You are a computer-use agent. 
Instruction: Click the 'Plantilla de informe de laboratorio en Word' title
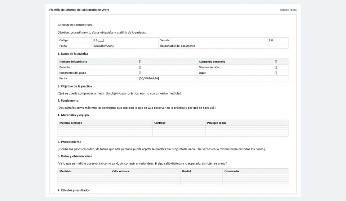[79, 10]
